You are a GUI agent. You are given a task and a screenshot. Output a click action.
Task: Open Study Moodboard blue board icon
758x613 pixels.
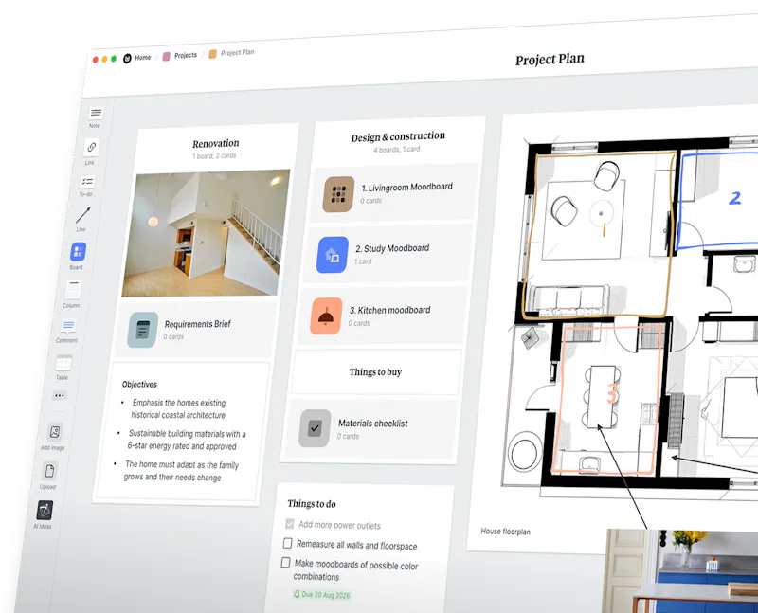pyautogui.click(x=333, y=255)
